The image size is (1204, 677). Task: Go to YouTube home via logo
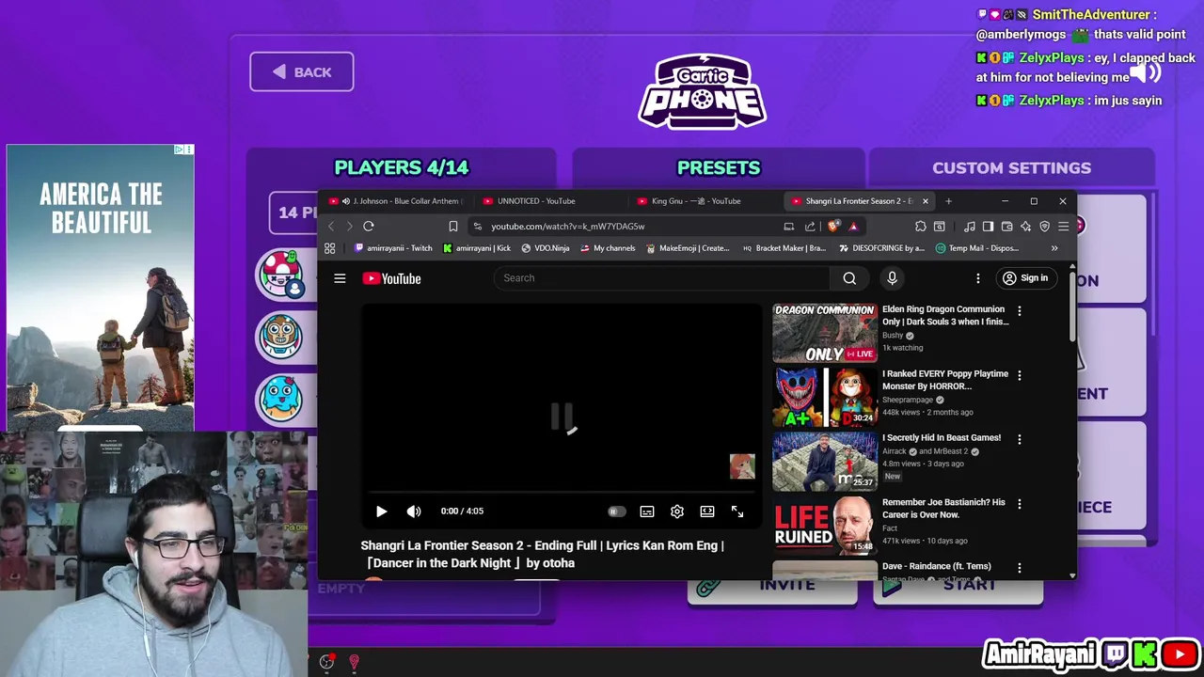click(391, 278)
